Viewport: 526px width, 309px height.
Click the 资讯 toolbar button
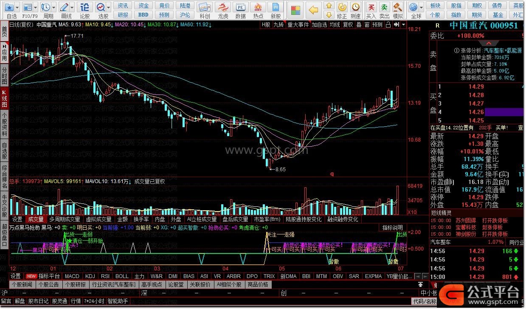(x=123, y=6)
